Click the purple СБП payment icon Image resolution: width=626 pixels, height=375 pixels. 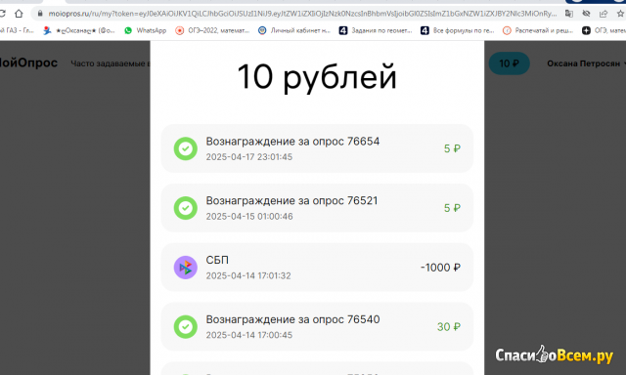185,268
